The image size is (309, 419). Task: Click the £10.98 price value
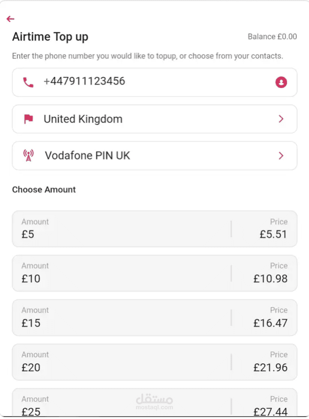[x=270, y=278]
